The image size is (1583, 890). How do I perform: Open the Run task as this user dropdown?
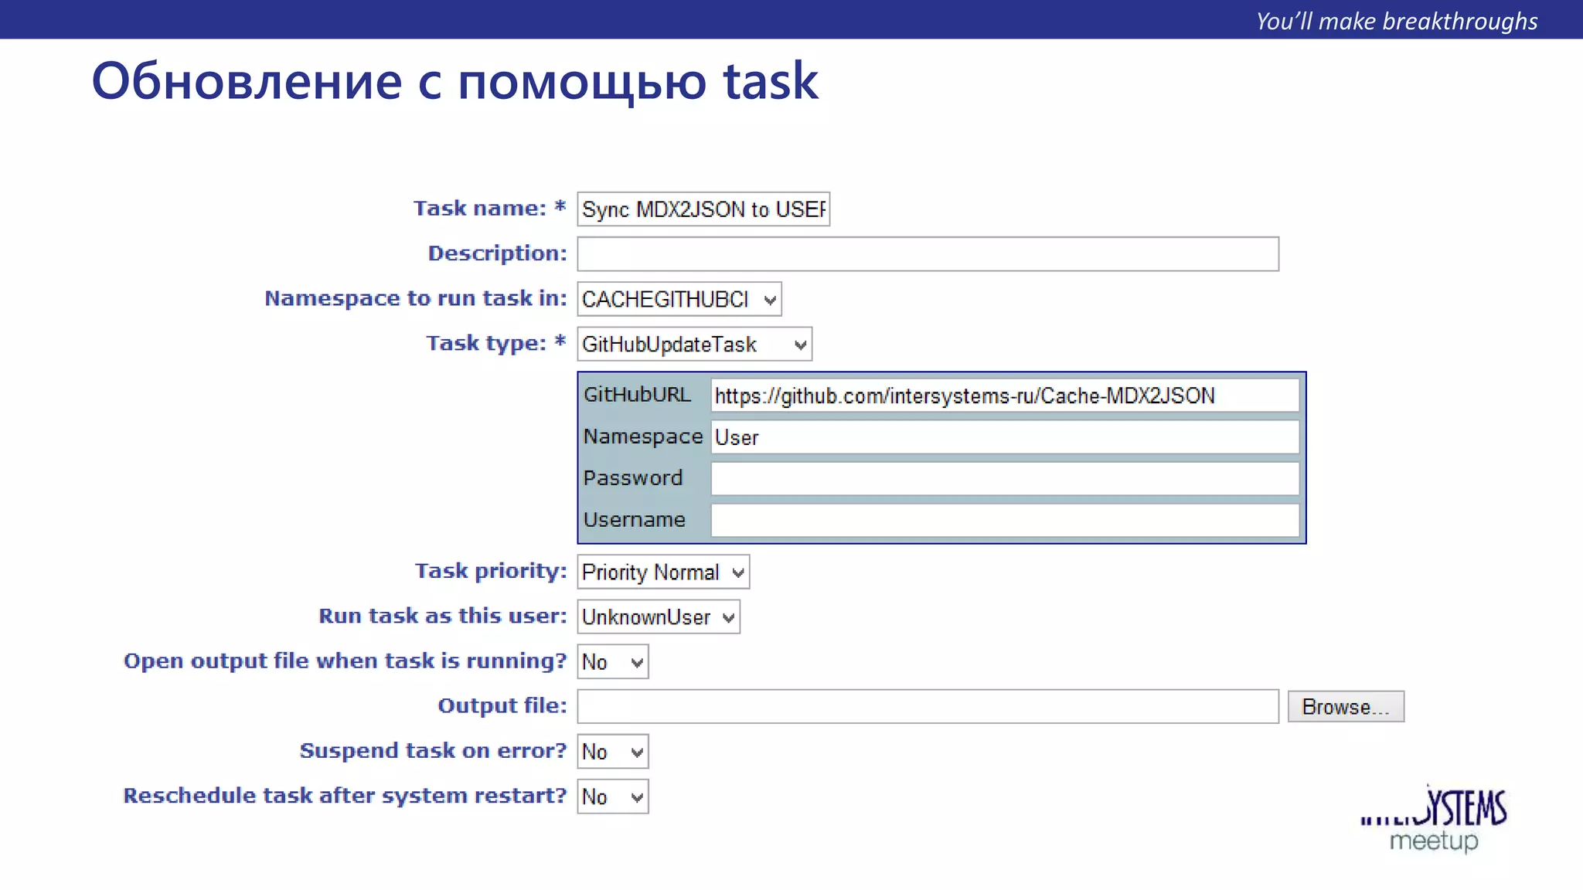[659, 617]
